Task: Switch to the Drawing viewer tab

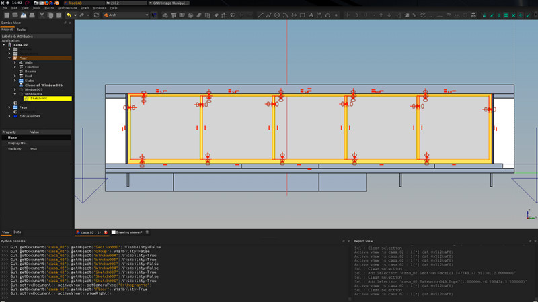Action: point(129,232)
